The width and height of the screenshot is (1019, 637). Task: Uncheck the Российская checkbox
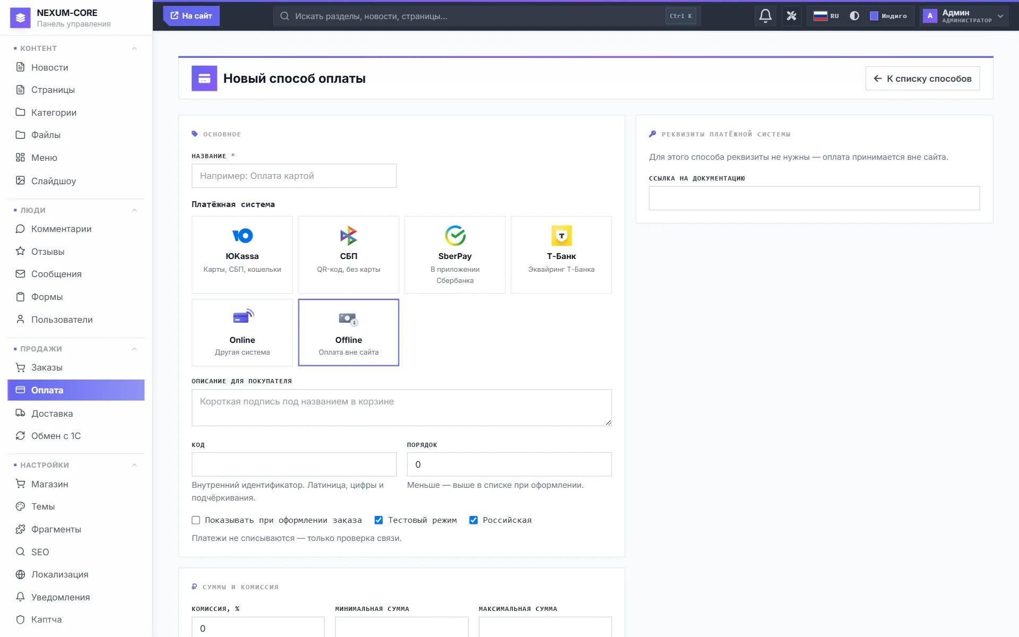(473, 520)
